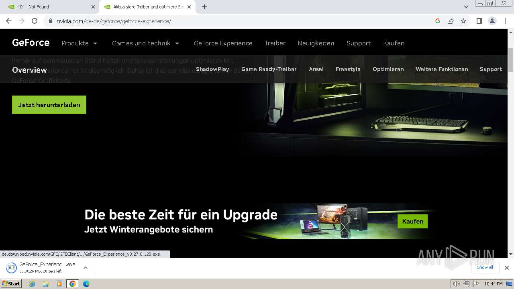Open Chrome's three-dot menu
Viewport: 514px width, 289px height.
(x=505, y=21)
